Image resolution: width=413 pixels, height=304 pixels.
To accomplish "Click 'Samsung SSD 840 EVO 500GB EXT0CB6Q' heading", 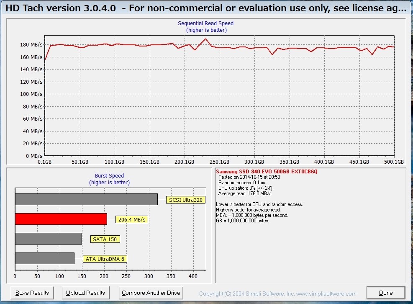I will pyautogui.click(x=267, y=171).
